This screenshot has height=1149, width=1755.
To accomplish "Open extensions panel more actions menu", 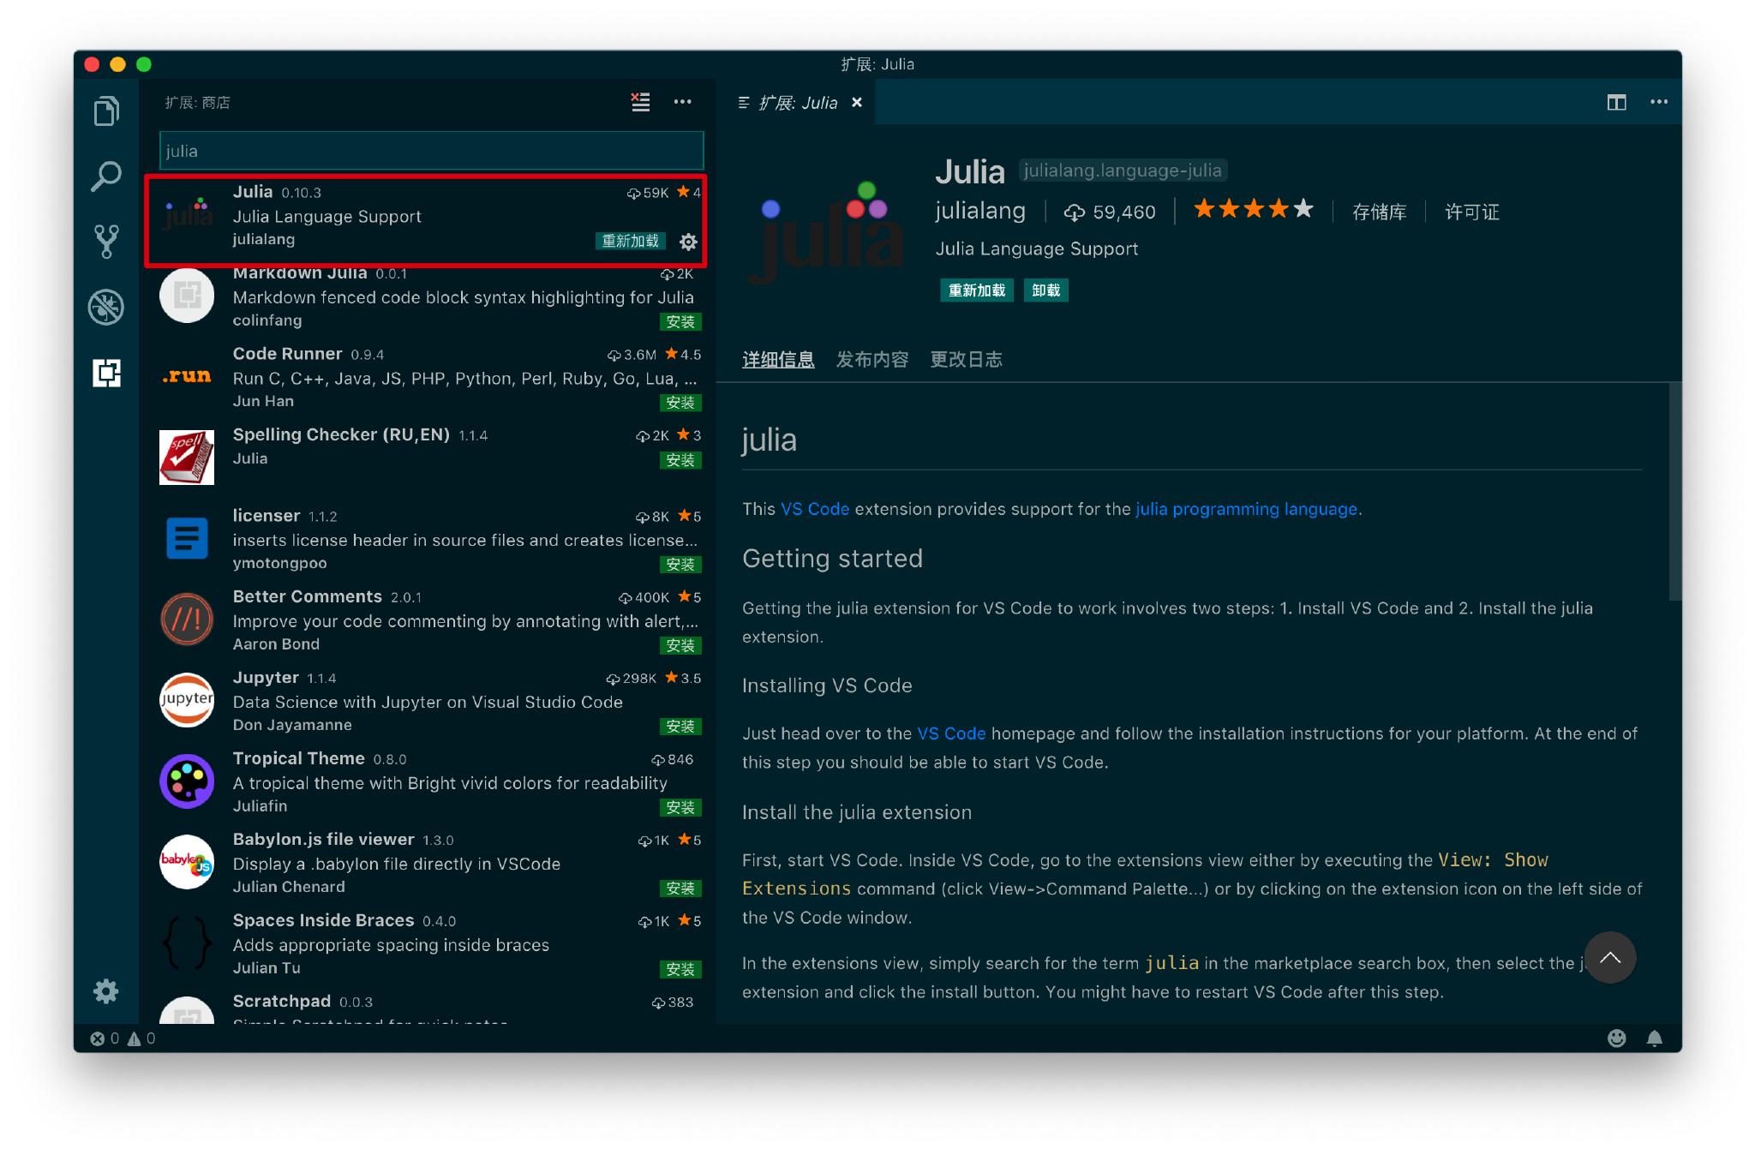I will click(682, 102).
